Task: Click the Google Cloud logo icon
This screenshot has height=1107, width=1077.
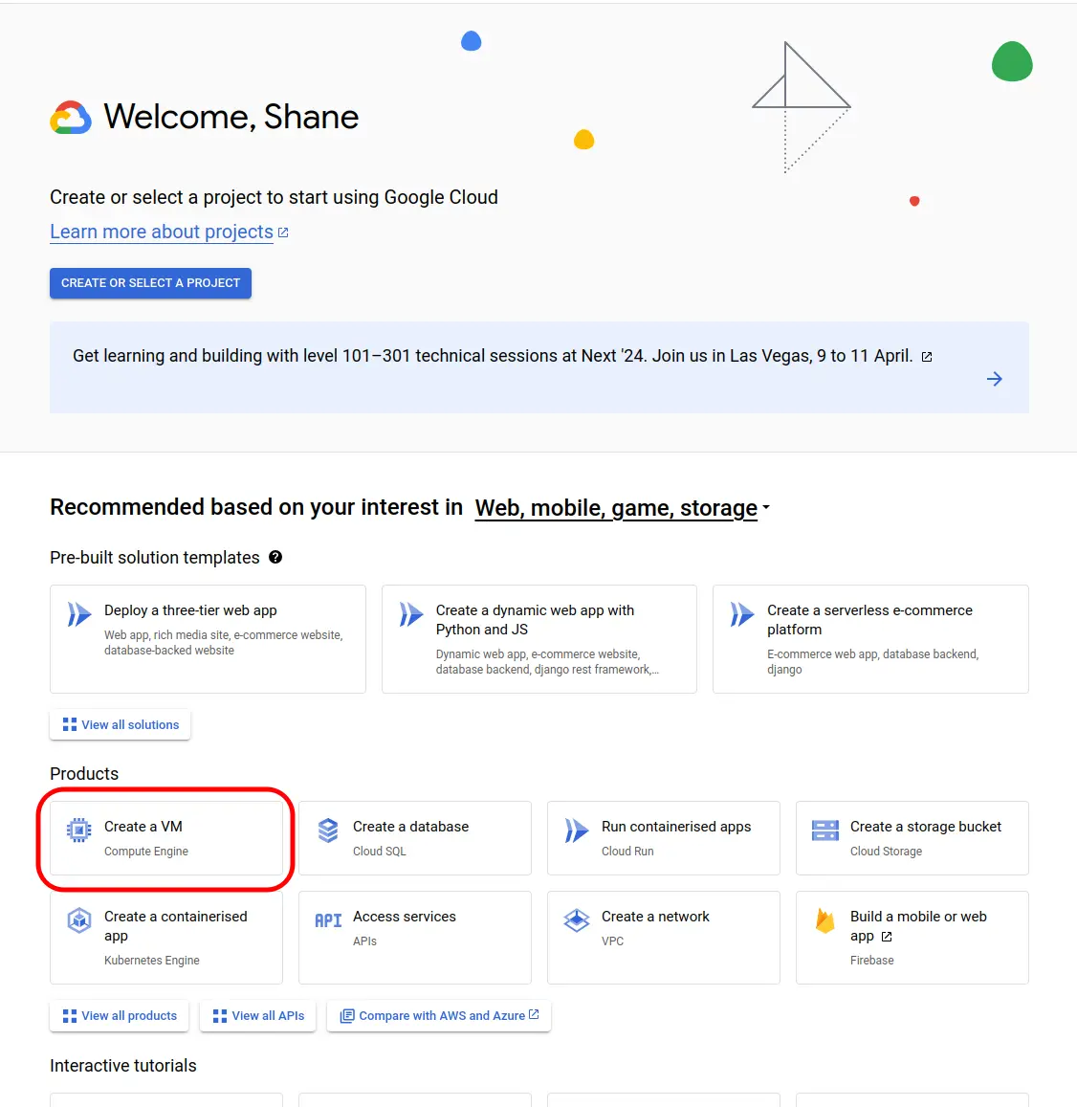Action: tap(71, 117)
